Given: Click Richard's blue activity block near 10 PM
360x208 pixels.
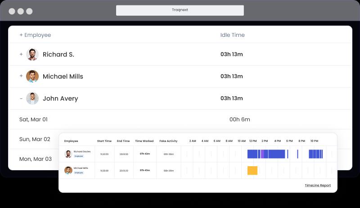Looking at the screenshot, I should [315, 154].
